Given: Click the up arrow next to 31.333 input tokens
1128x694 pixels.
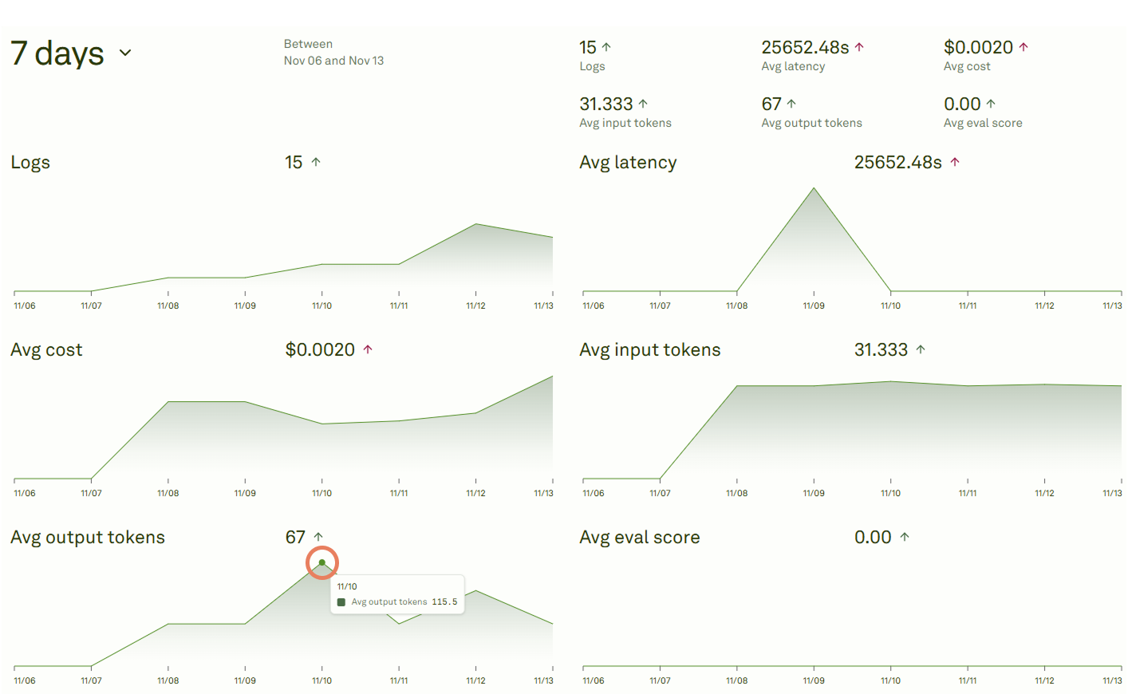Looking at the screenshot, I should (x=645, y=102).
